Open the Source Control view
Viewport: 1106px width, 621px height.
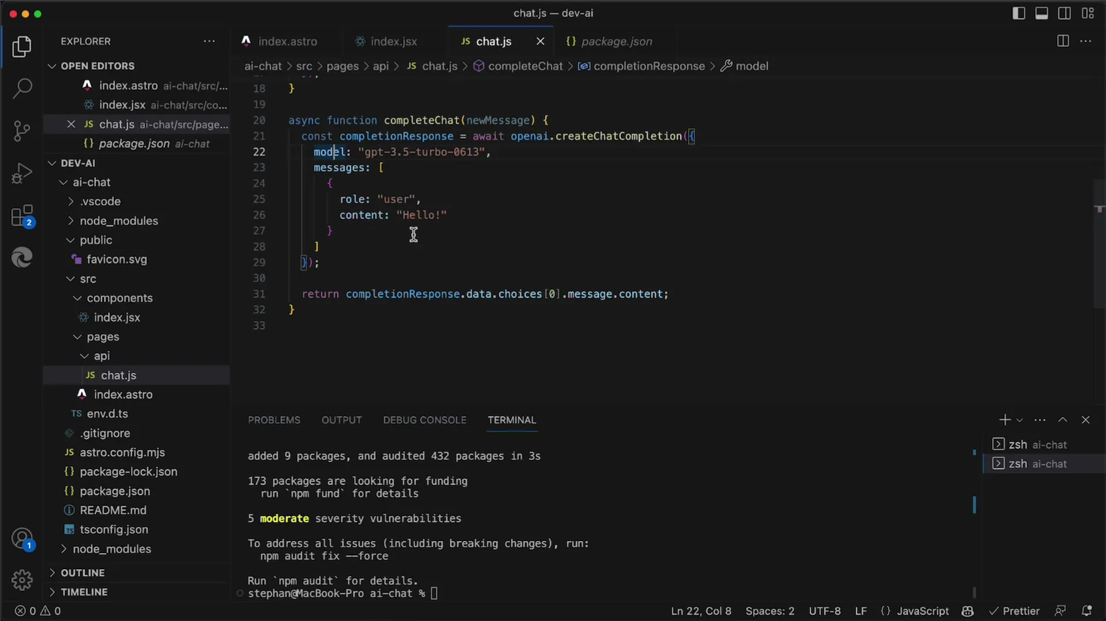[22, 131]
